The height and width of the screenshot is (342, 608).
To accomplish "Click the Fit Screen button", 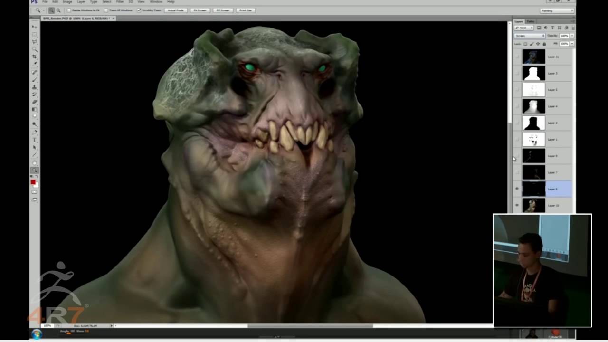I will click(199, 10).
